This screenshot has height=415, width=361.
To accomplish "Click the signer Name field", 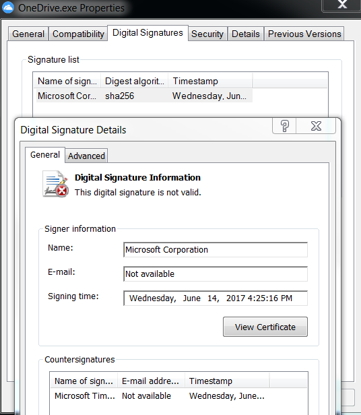I will [216, 249].
